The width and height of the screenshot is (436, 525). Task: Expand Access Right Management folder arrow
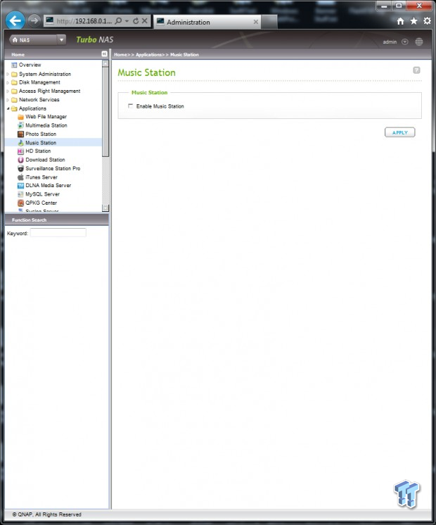(x=8, y=91)
